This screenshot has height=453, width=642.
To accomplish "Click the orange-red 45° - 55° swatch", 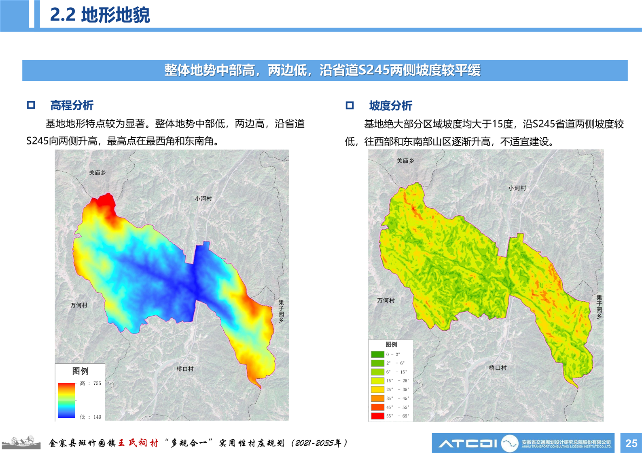I will coord(377,407).
